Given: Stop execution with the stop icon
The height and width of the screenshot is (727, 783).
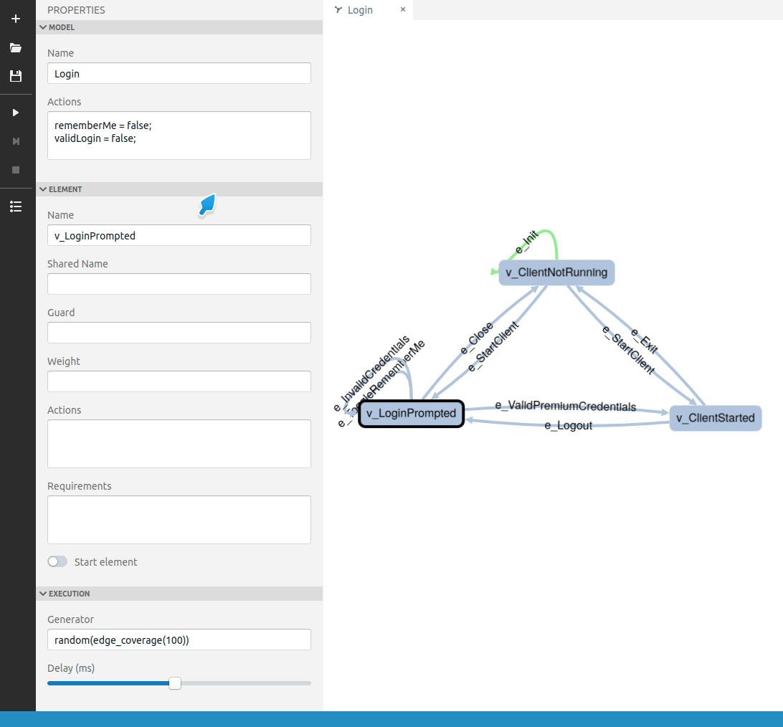Looking at the screenshot, I should 16,170.
